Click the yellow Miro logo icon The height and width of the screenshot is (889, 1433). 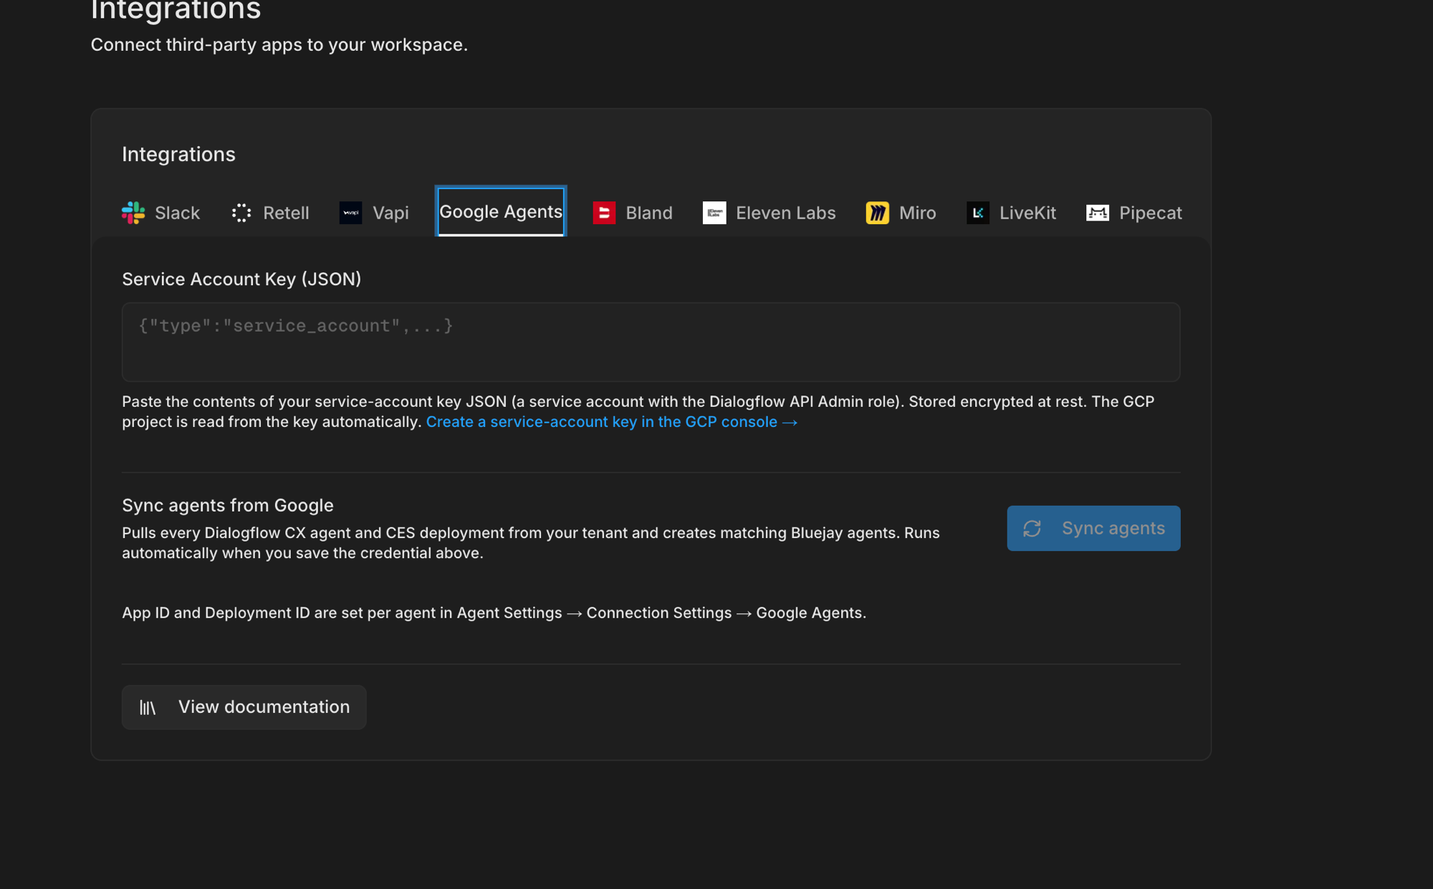[877, 213]
